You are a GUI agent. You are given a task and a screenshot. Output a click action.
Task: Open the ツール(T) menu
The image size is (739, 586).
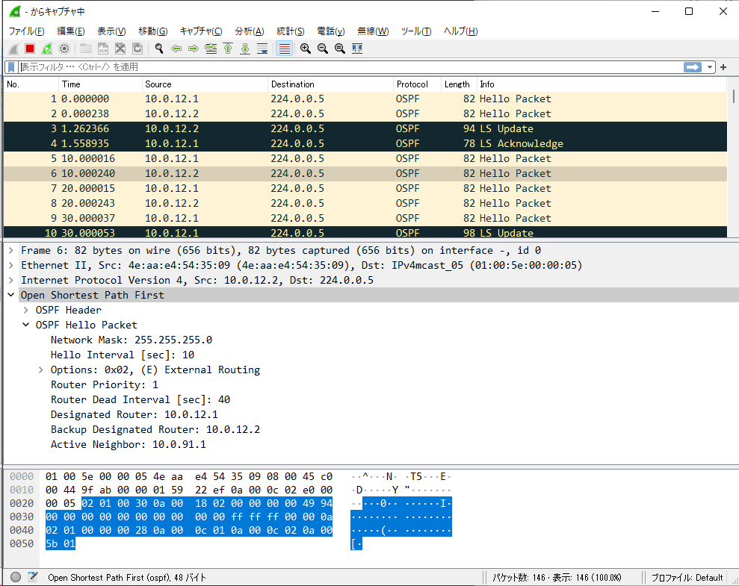tap(416, 31)
